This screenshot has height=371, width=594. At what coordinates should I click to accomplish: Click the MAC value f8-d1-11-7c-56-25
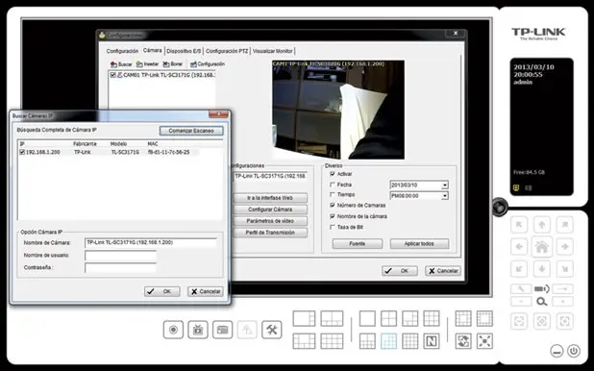168,152
